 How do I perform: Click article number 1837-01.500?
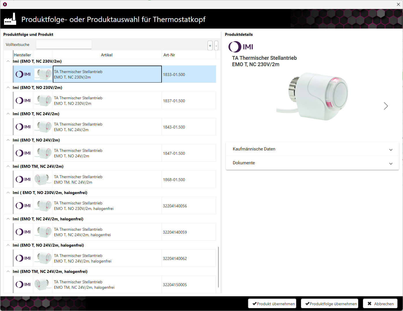(x=174, y=101)
